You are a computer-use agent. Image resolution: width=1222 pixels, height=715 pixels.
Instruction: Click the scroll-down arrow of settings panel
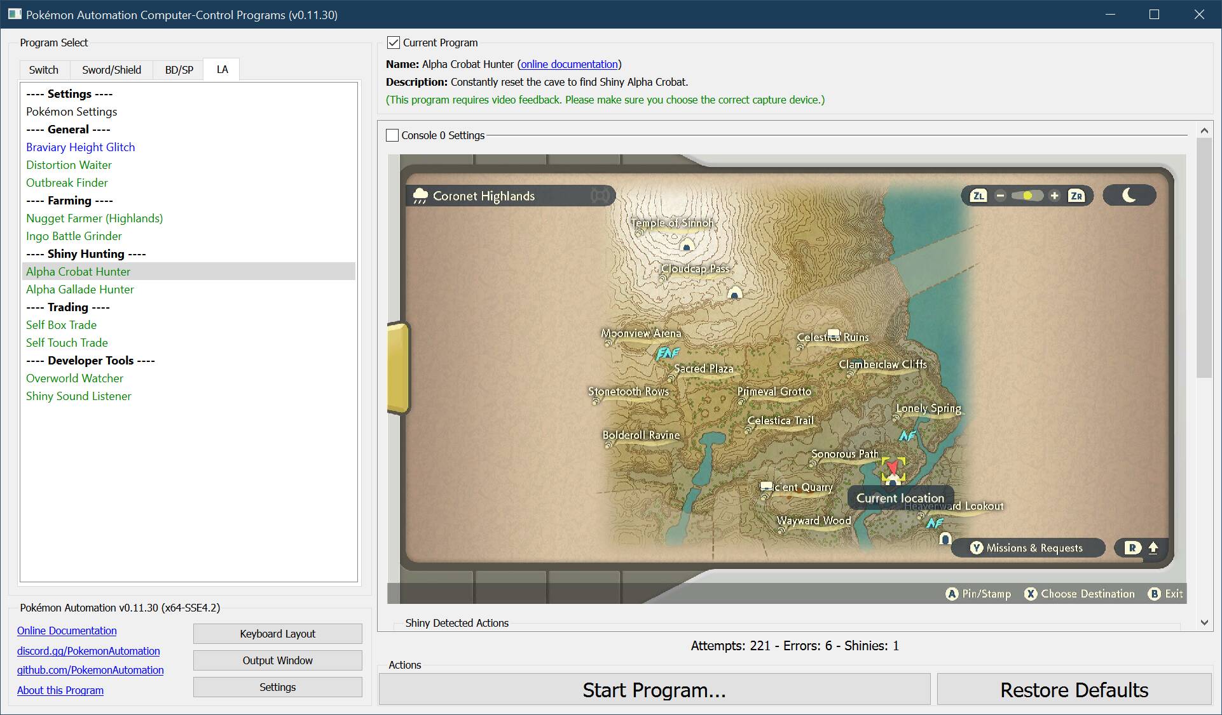[1204, 622]
